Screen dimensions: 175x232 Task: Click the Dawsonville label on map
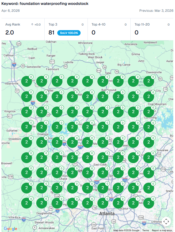click(154, 72)
